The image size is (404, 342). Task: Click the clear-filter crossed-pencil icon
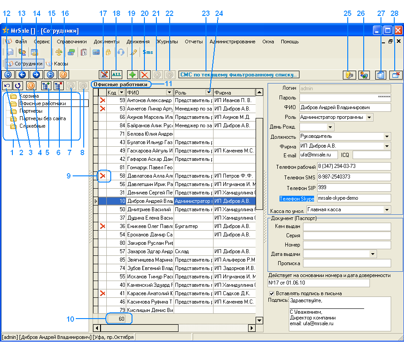[105, 75]
